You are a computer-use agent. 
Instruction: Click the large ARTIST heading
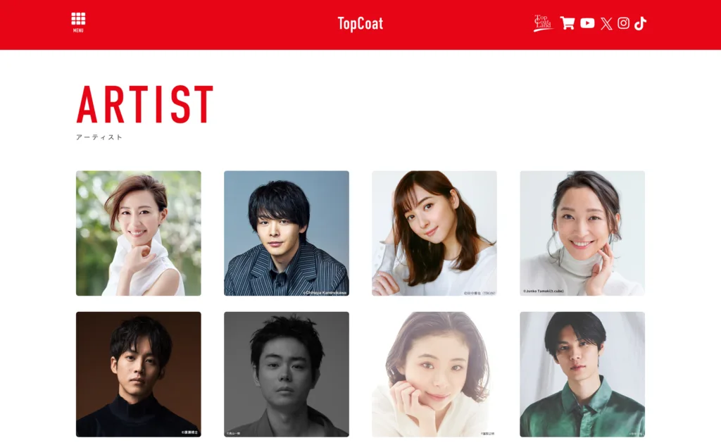click(145, 104)
